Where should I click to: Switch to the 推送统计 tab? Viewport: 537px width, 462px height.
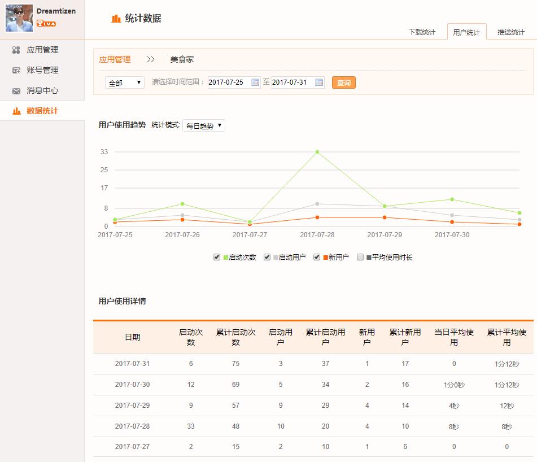pyautogui.click(x=510, y=32)
